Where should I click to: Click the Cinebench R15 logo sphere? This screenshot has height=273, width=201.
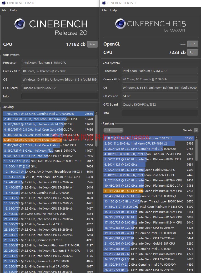coord(120,24)
